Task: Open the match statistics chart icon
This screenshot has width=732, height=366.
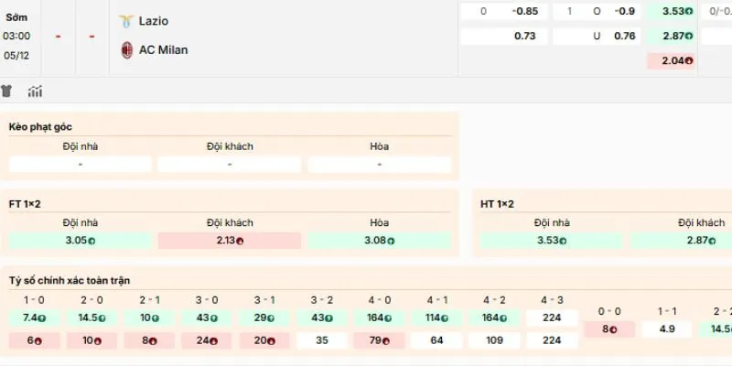Action: point(36,91)
